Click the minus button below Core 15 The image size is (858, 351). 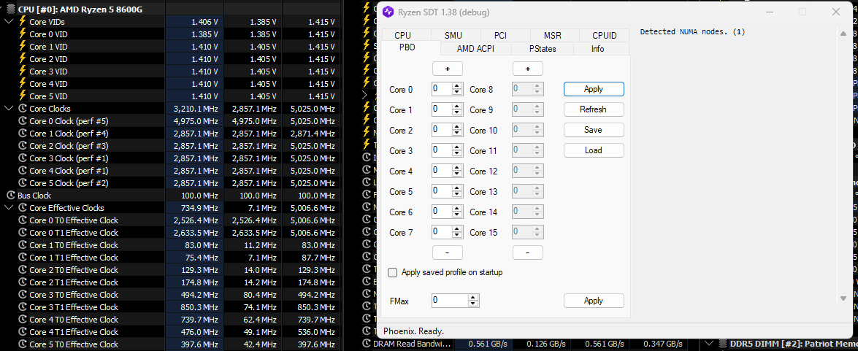(x=528, y=252)
